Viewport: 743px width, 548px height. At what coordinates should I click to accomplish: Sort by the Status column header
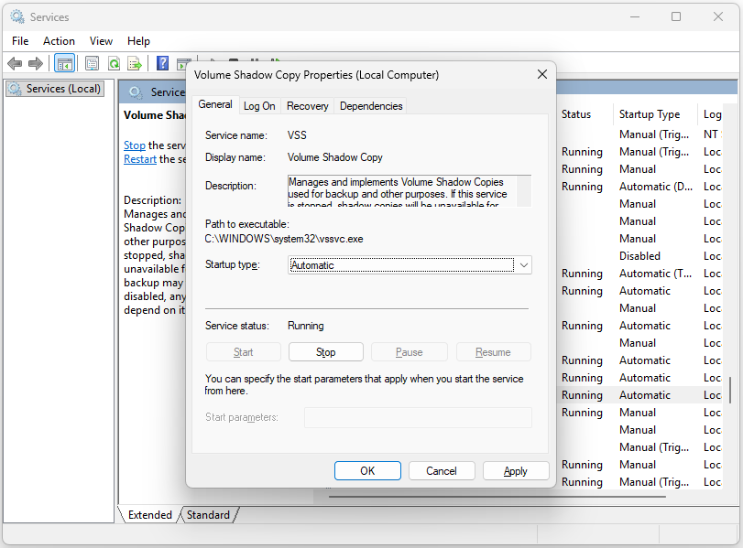click(x=576, y=114)
